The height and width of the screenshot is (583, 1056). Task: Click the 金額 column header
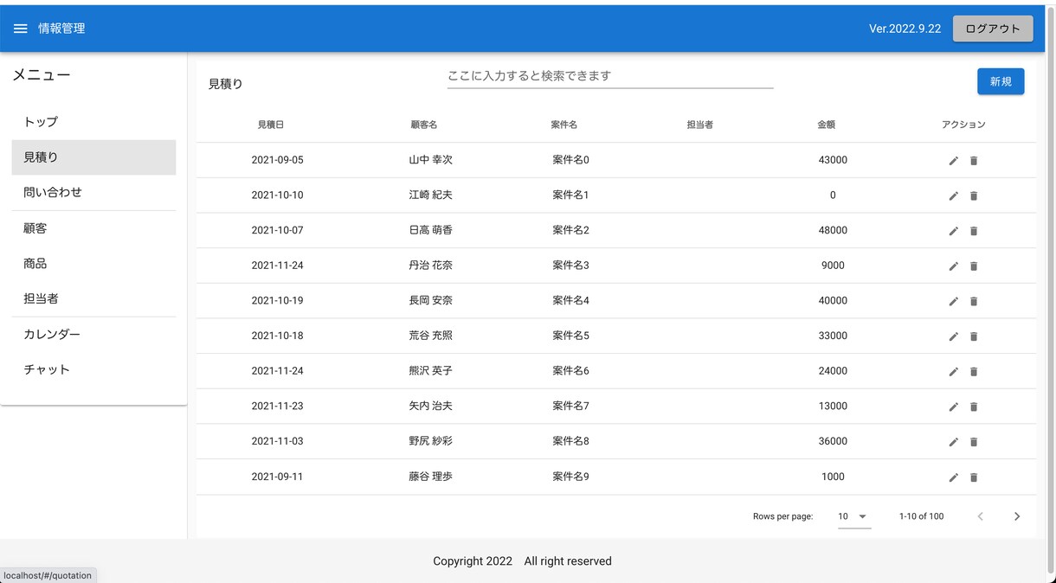827,125
